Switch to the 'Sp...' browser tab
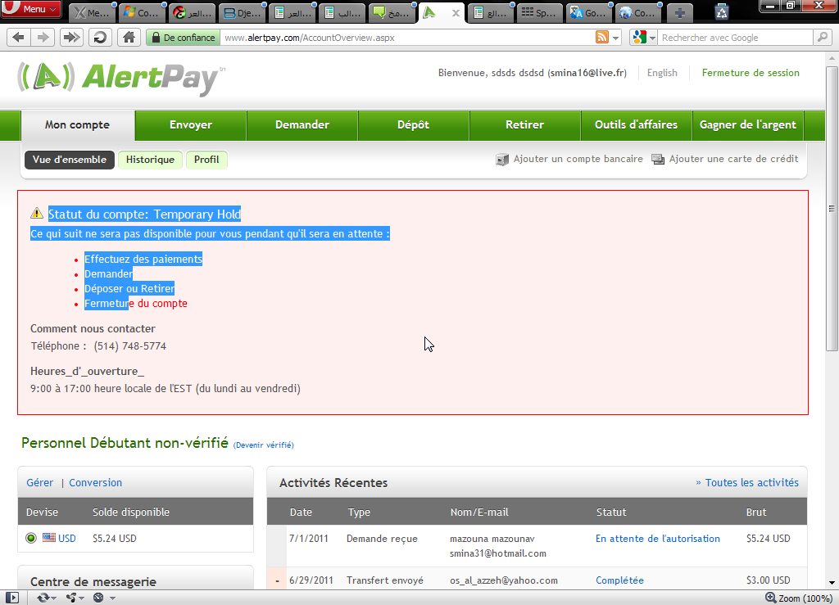 [540, 13]
